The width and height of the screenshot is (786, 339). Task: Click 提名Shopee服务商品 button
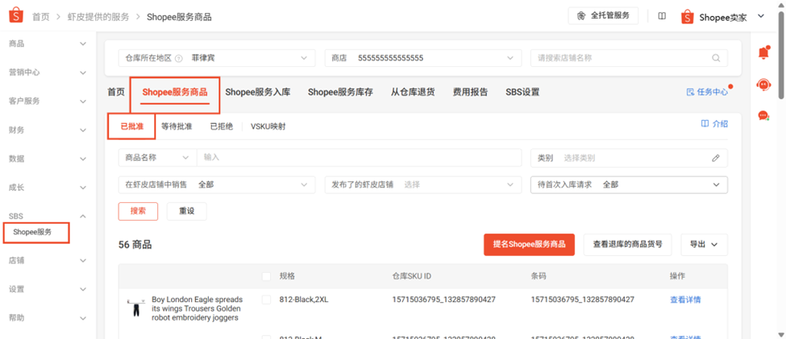point(529,244)
